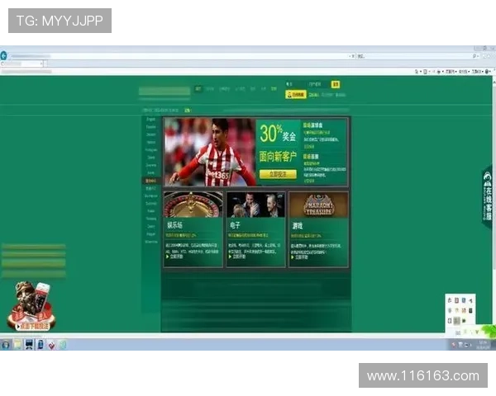This screenshot has height=396, width=496.
Task: Click the yellow login button at top right
Action: coord(336,84)
